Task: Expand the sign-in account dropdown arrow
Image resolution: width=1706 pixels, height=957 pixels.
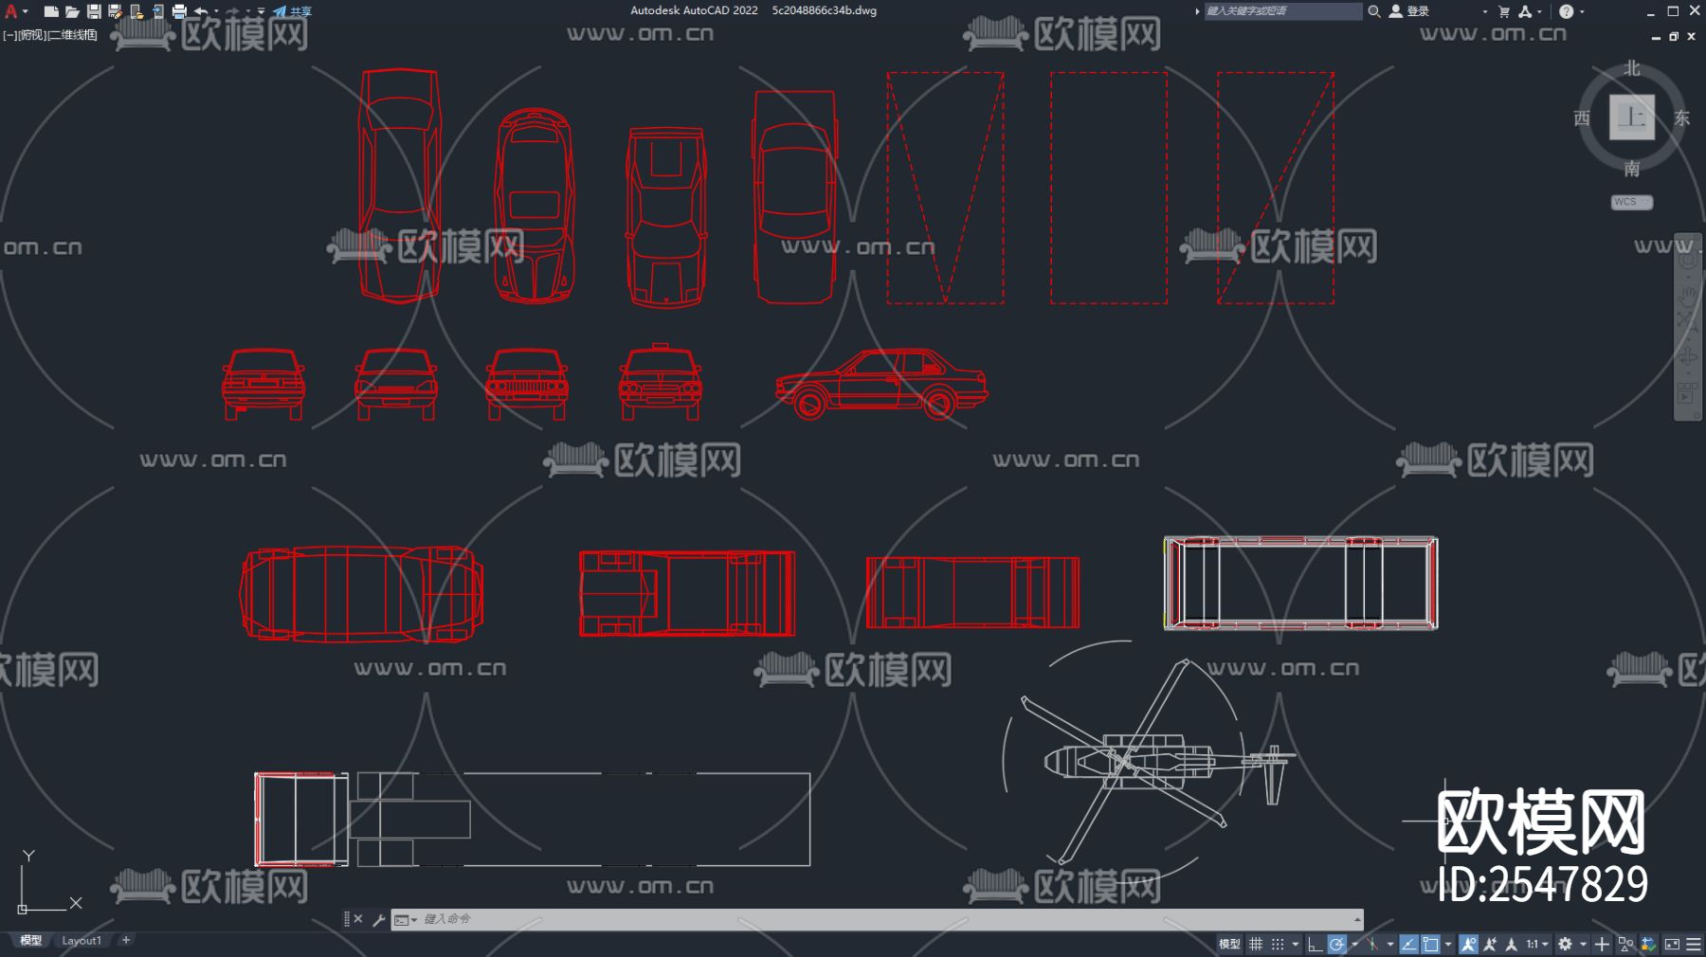Action: (1484, 11)
